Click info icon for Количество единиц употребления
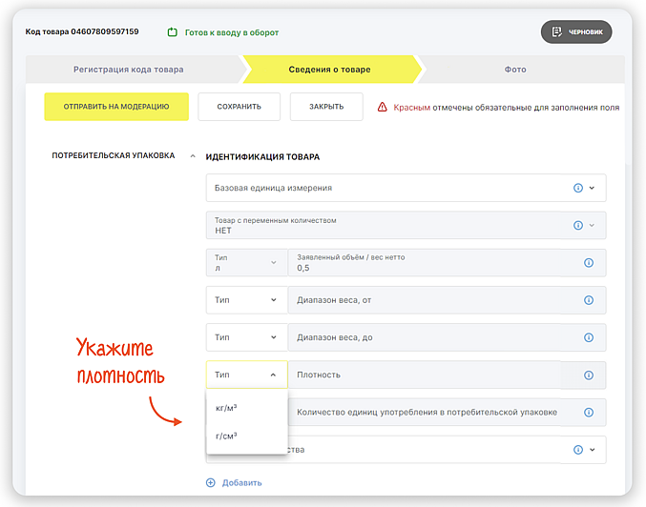646x507 pixels. [588, 412]
